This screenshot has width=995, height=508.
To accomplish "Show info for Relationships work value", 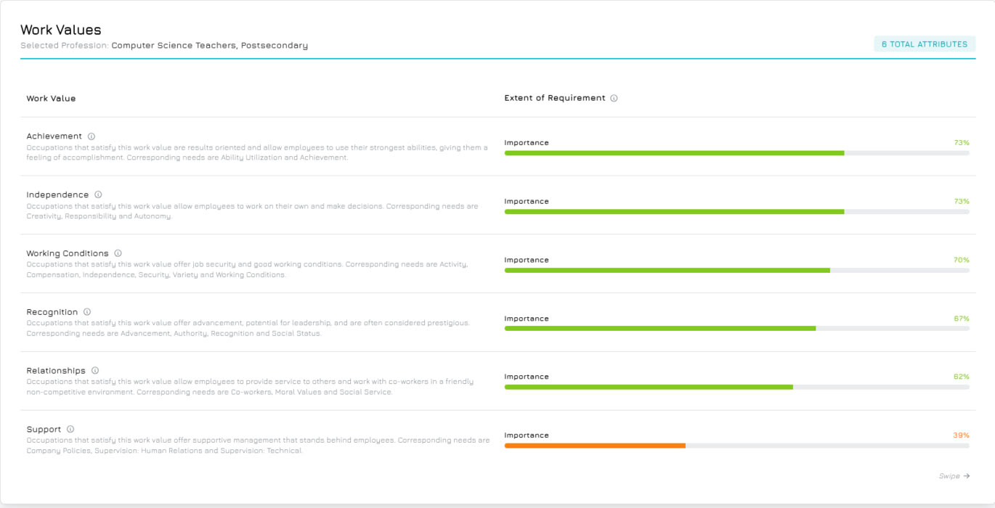I will [x=95, y=371].
